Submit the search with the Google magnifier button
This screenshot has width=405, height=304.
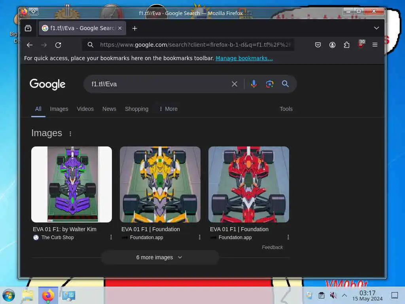click(285, 84)
